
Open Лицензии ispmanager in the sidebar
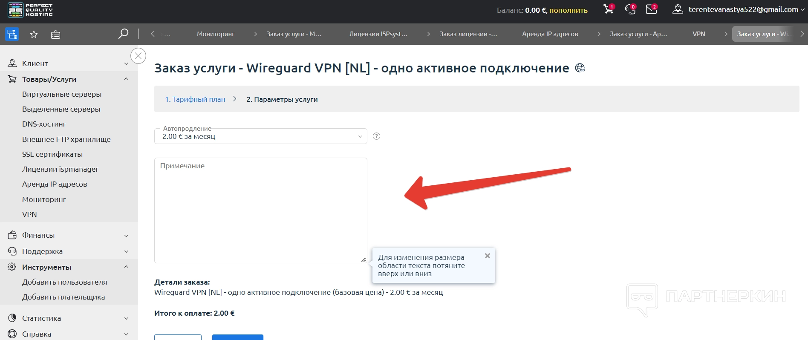(x=60, y=169)
